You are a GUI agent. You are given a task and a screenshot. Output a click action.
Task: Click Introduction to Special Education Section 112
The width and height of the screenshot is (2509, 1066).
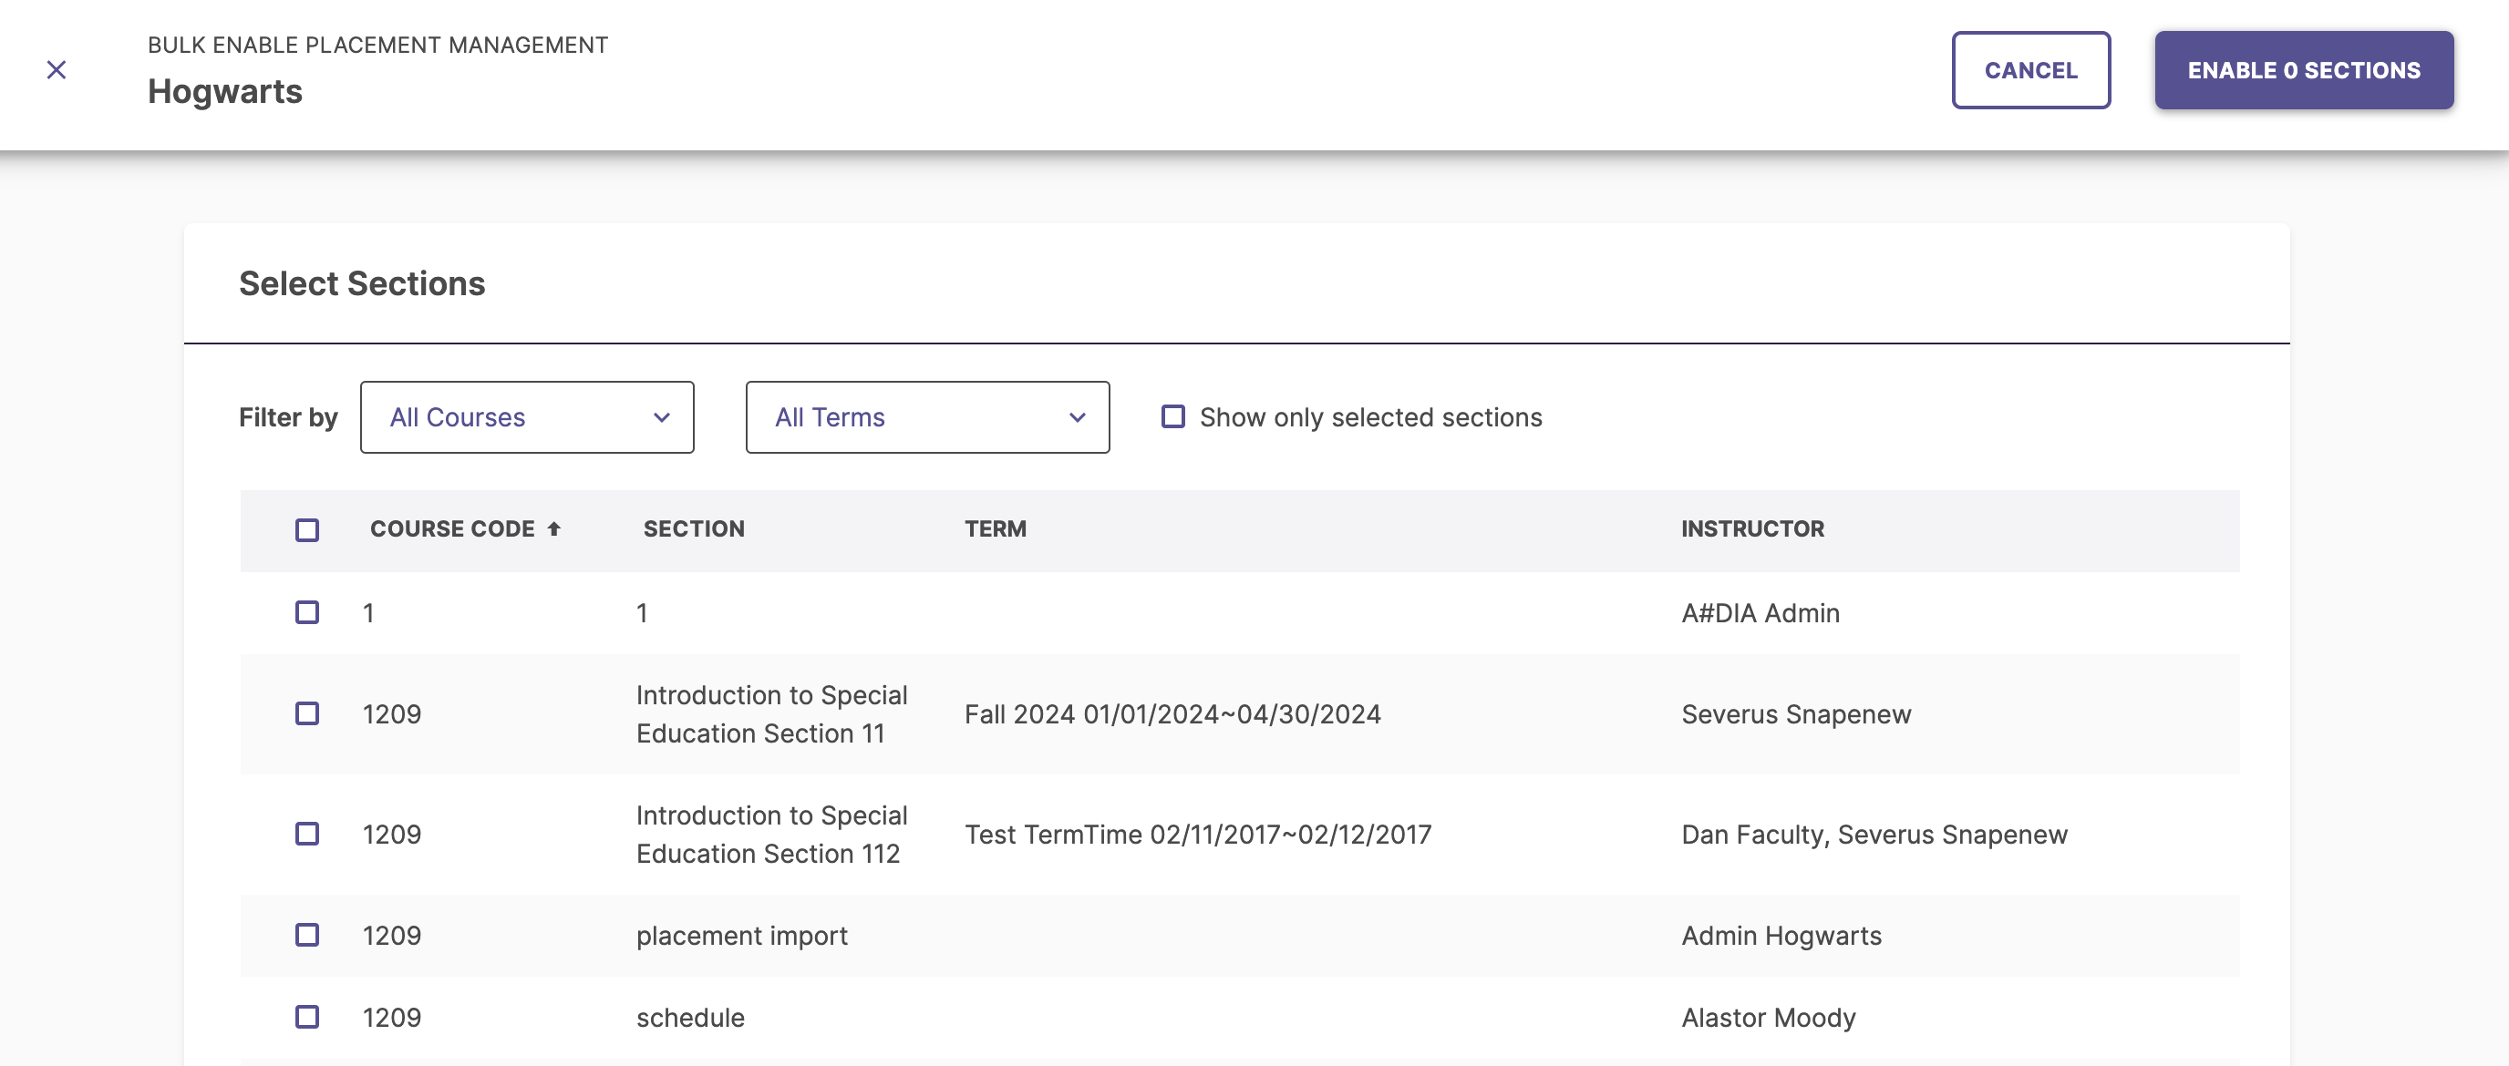[x=771, y=835]
